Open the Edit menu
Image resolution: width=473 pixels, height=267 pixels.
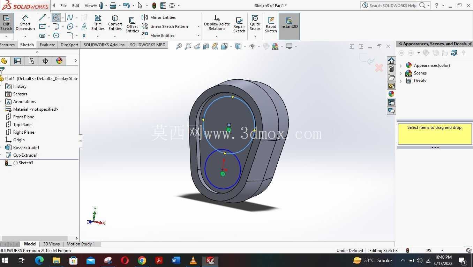pos(76,6)
